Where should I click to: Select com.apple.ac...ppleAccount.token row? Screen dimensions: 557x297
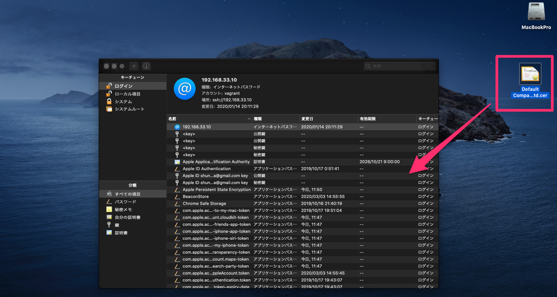[303, 273]
